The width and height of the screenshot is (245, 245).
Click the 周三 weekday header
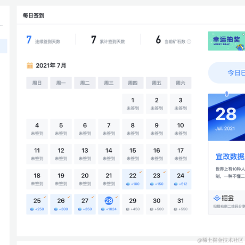109,83
